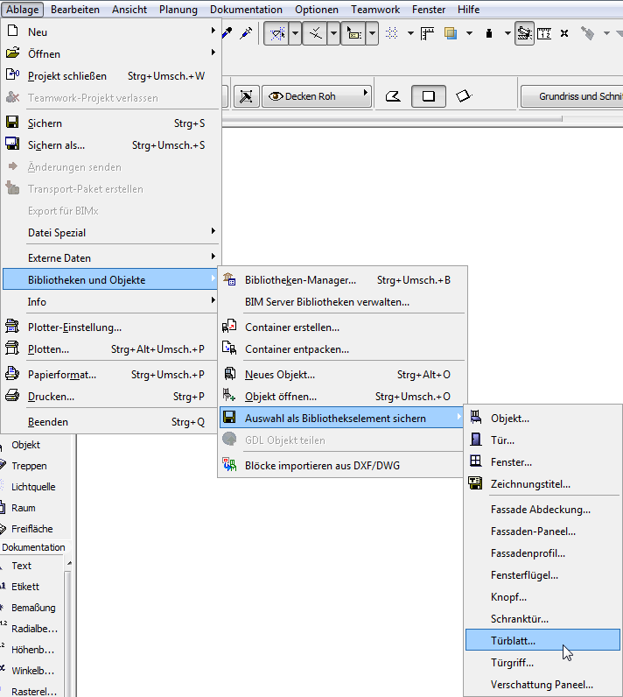The width and height of the screenshot is (623, 697).
Task: Expand the Neu submenu
Action: pos(110,32)
